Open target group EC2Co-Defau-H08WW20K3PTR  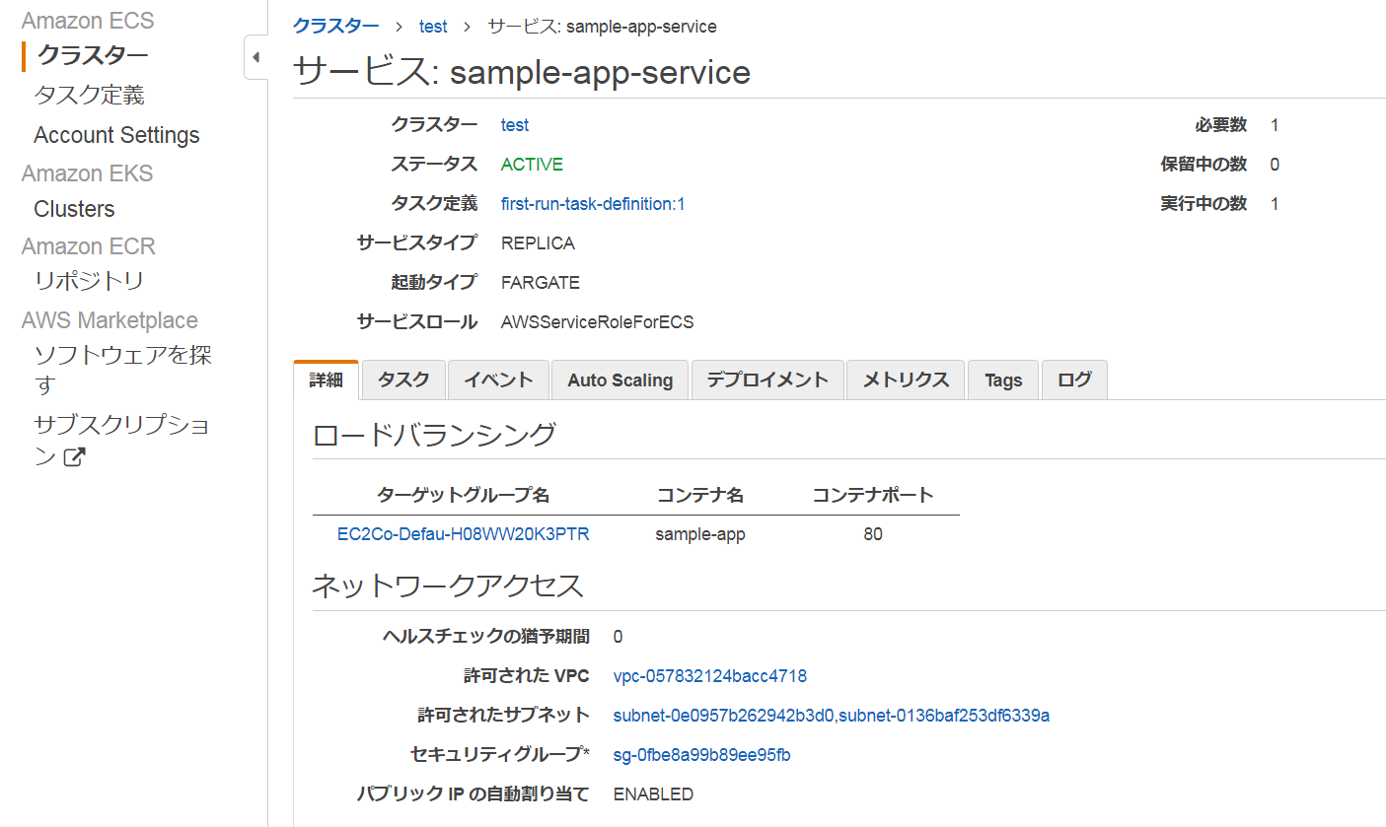(x=464, y=534)
